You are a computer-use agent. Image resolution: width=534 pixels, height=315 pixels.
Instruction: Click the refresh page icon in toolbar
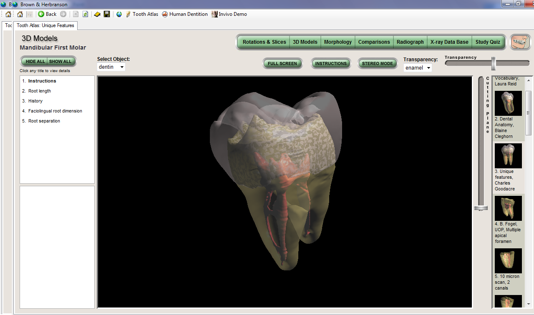click(85, 14)
